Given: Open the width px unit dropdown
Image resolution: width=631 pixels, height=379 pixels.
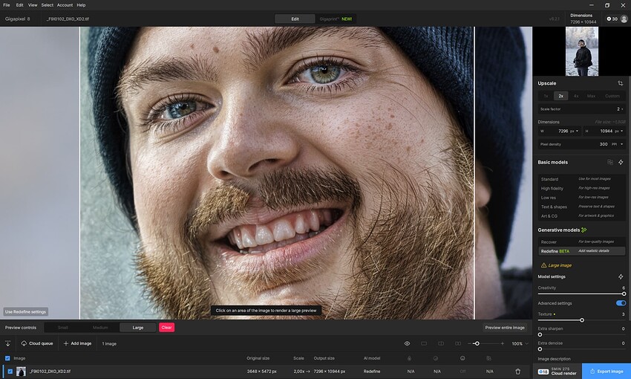Looking at the screenshot, I should (574, 131).
